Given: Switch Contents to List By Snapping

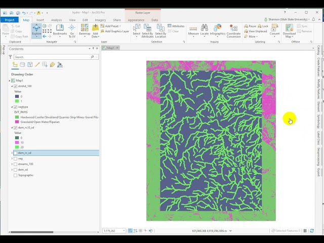Looking at the screenshot, I should (x=45, y=65).
